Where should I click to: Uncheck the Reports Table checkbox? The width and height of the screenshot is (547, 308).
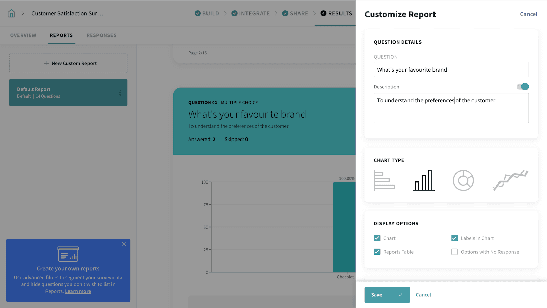click(x=377, y=252)
